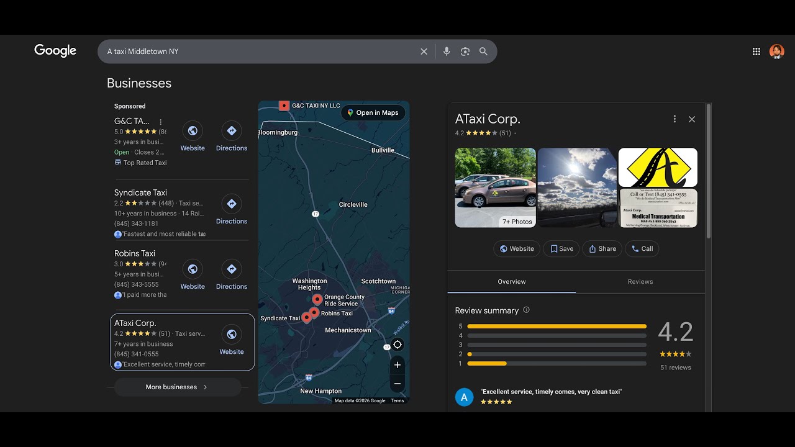Viewport: 795px width, 447px height.
Task: Click the G&C TAXI NY LLC map pin
Action: [284, 106]
